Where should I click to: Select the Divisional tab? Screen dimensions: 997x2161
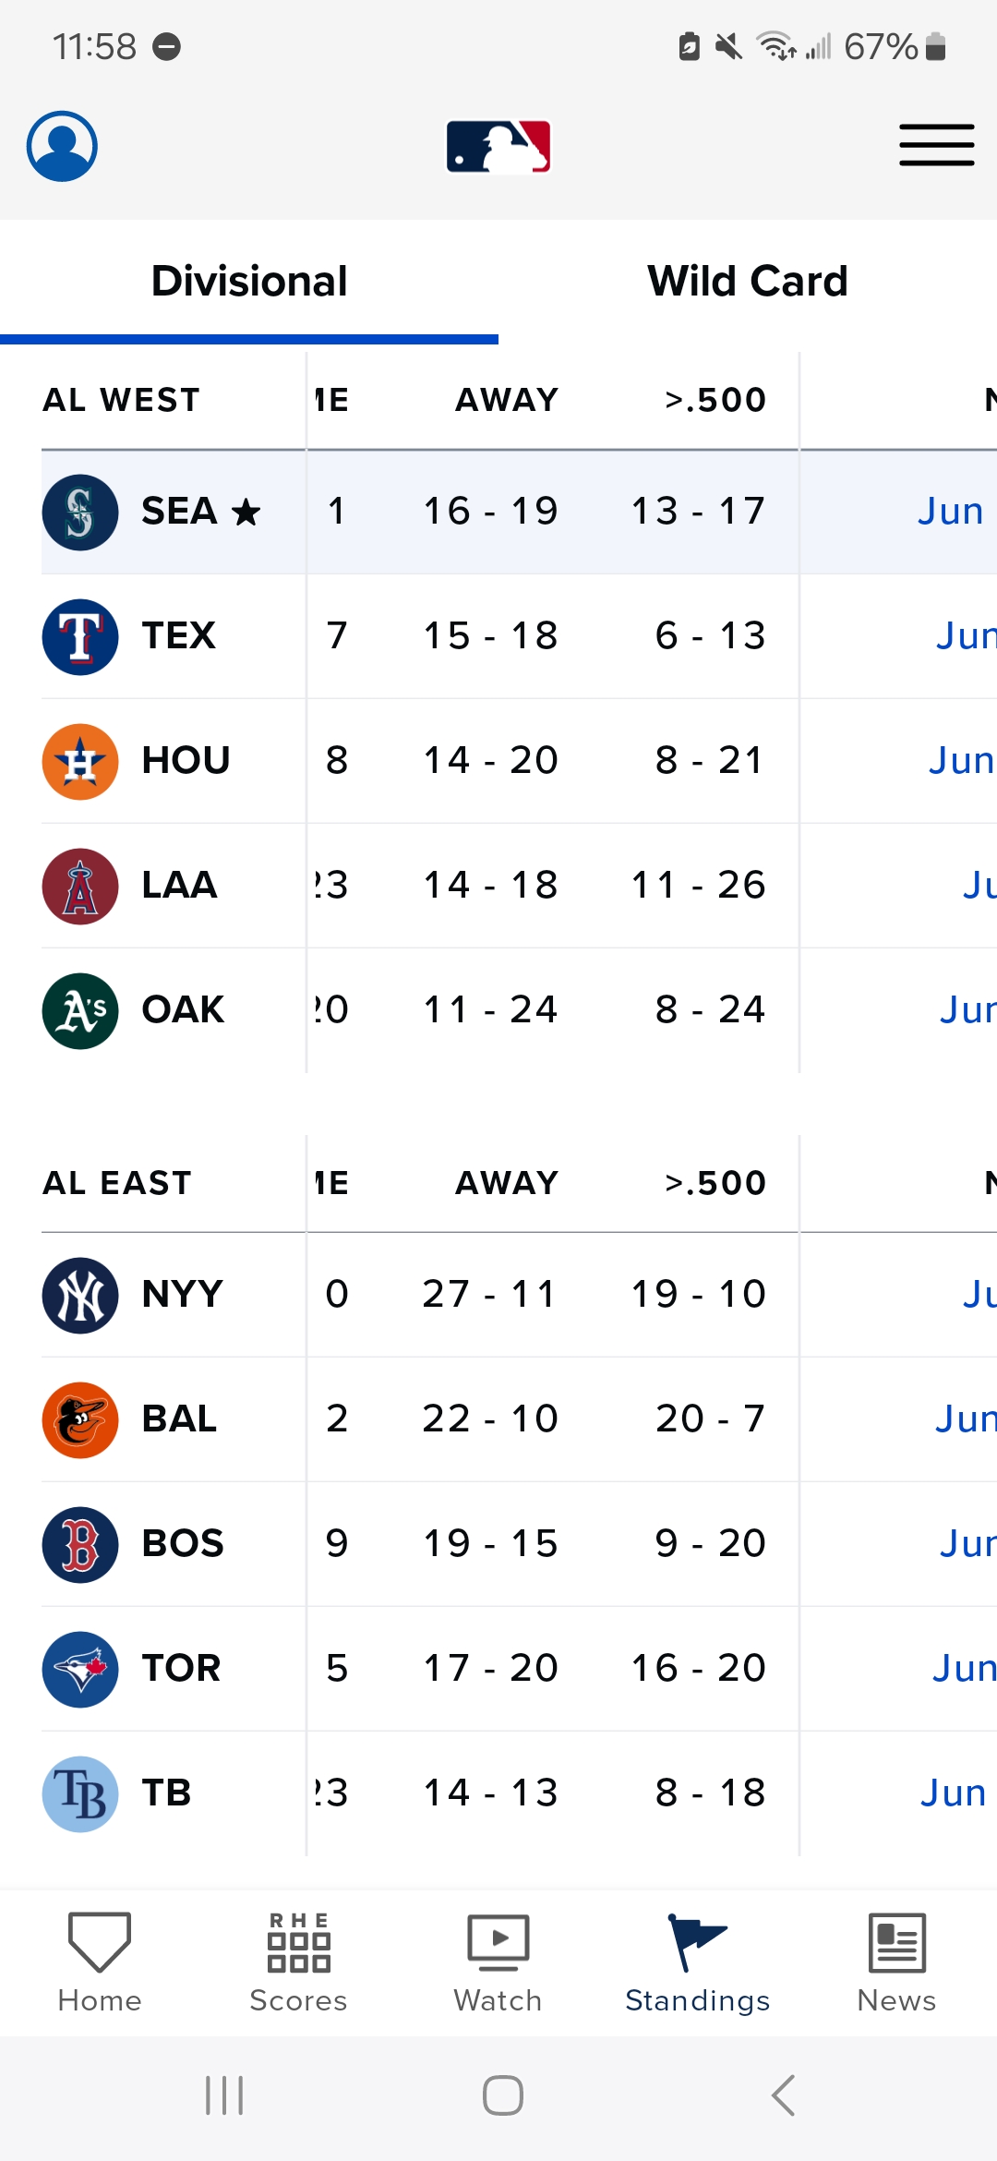(249, 282)
